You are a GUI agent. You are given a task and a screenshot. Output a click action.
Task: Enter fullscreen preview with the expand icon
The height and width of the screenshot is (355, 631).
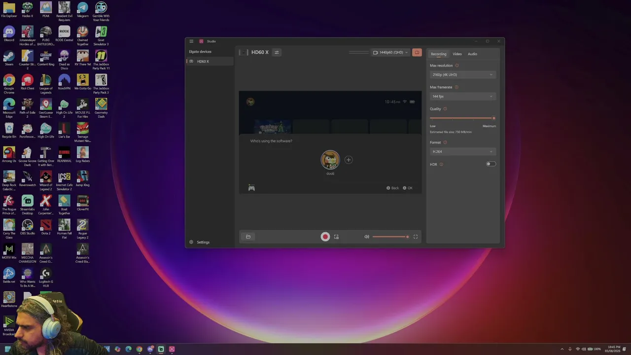pyautogui.click(x=416, y=237)
